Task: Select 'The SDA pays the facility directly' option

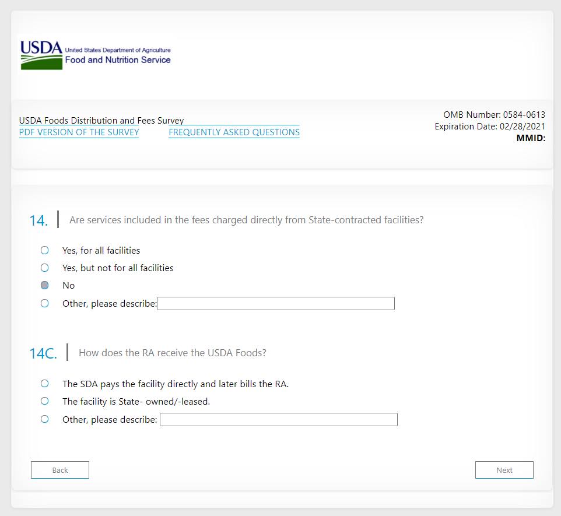Action: (44, 384)
